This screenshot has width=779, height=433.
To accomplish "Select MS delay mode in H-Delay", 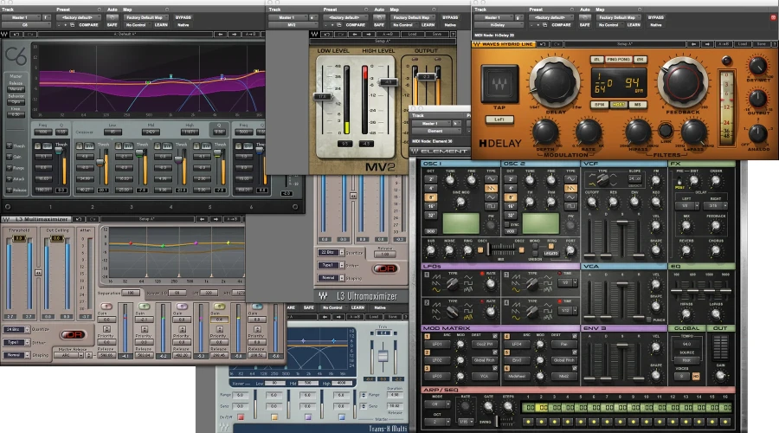I will click(x=637, y=105).
